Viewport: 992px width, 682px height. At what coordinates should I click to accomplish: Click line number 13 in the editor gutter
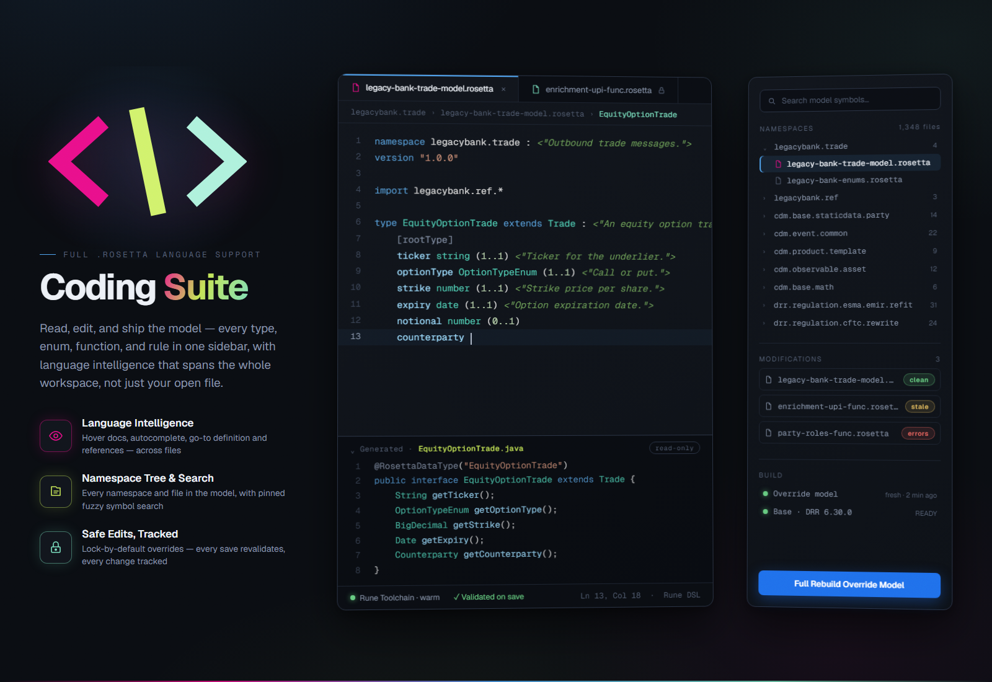(355, 337)
